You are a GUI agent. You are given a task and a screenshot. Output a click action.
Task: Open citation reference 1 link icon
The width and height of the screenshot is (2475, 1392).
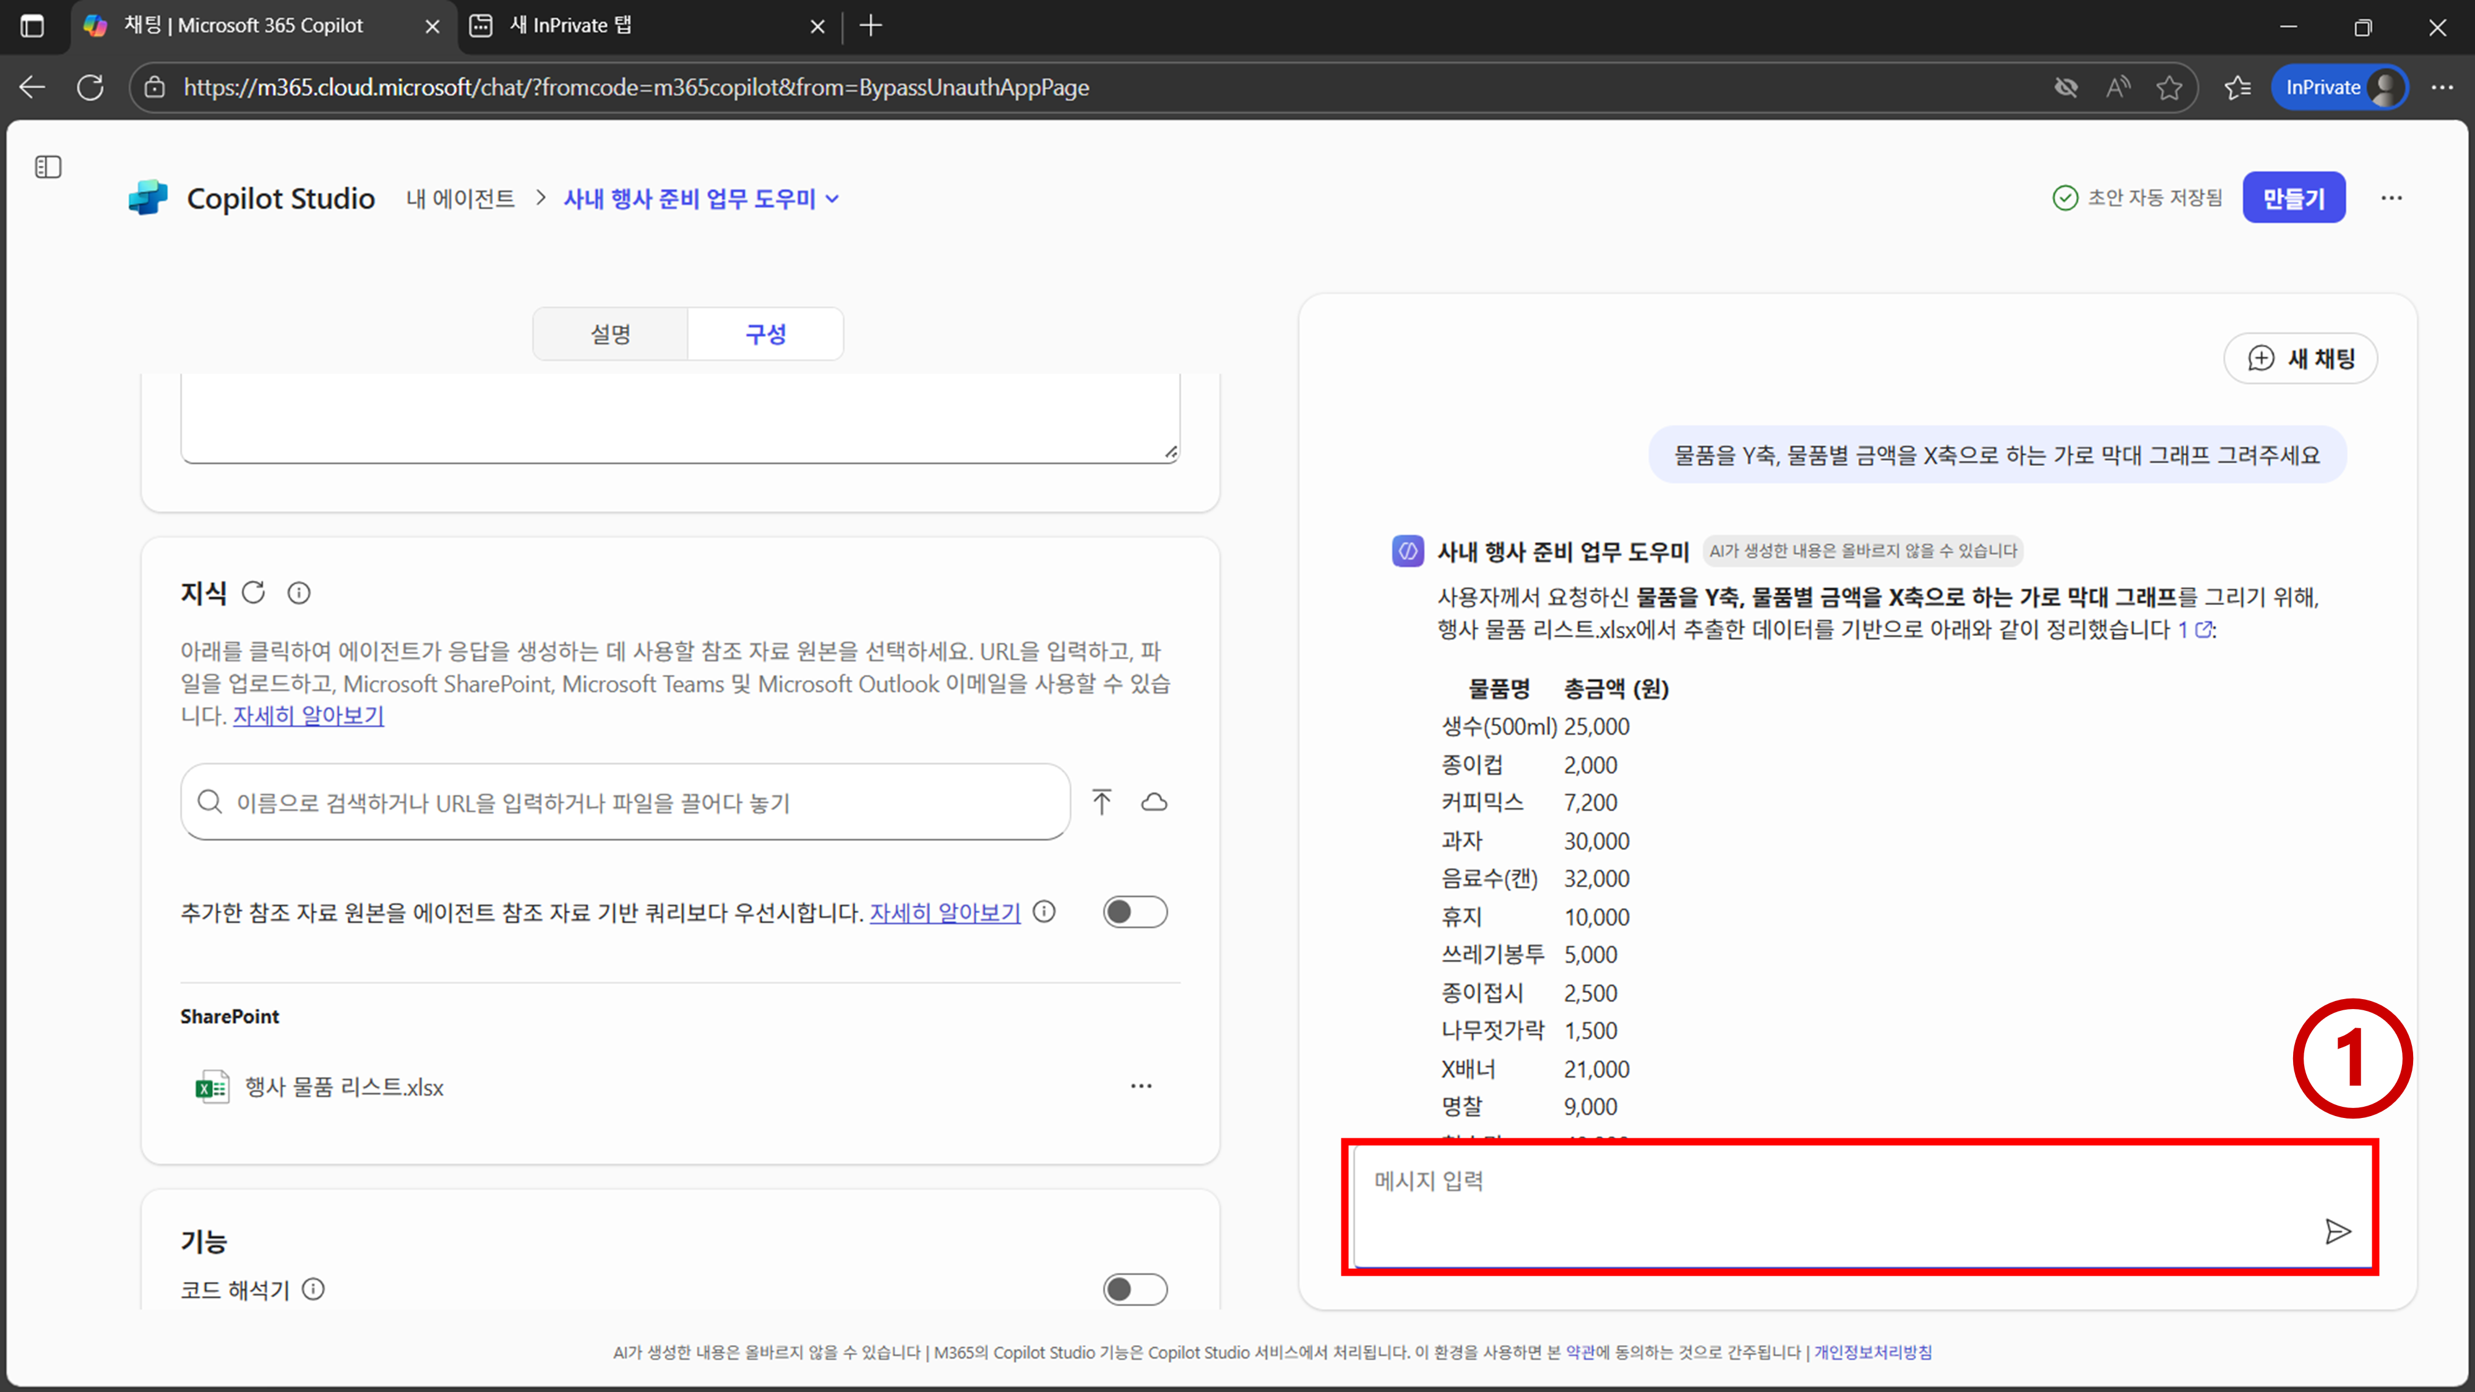tap(2204, 630)
